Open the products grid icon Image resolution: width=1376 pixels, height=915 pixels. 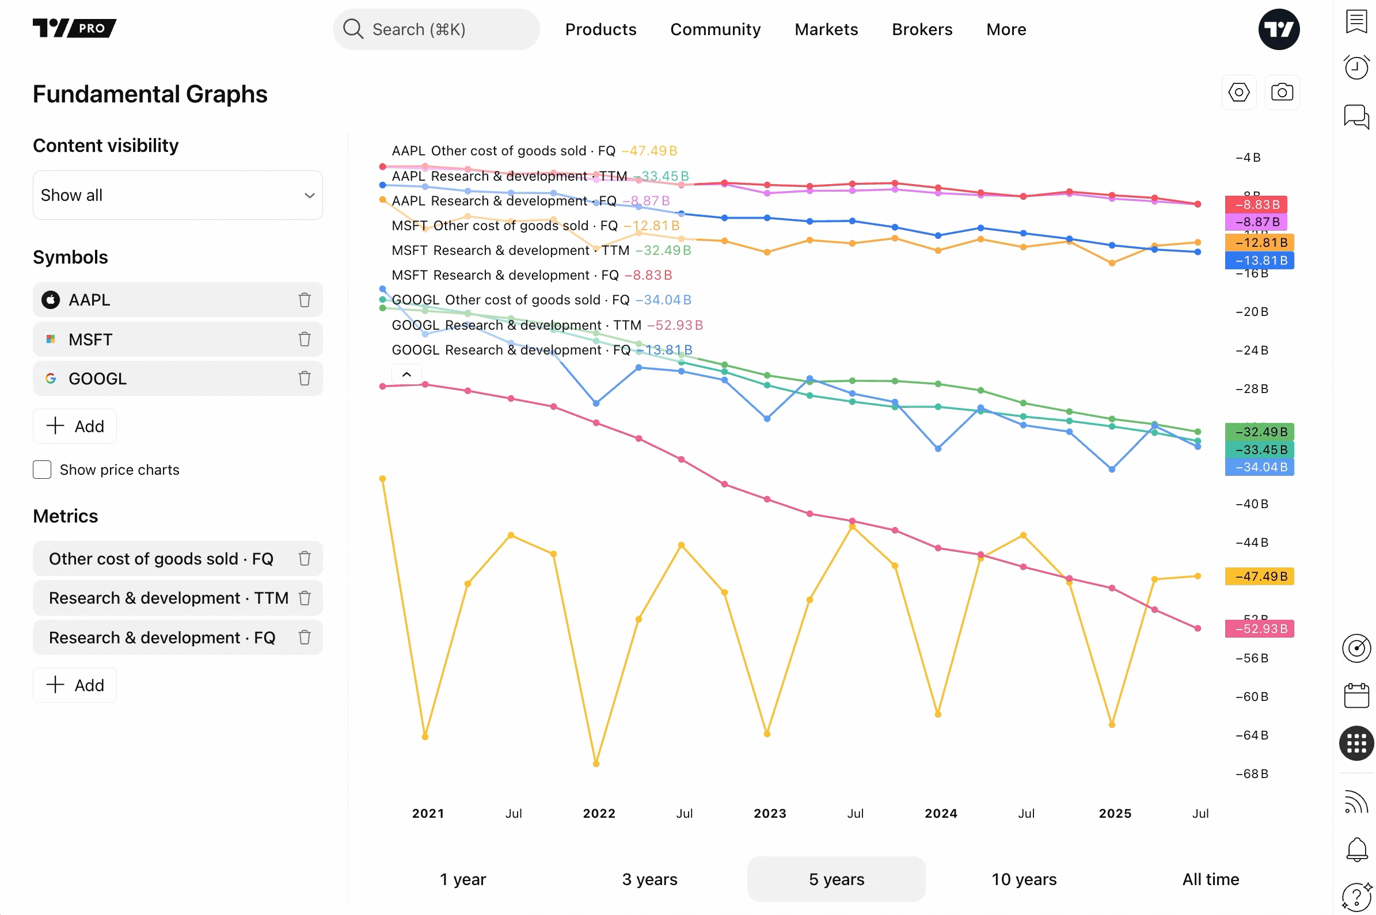point(1356,744)
